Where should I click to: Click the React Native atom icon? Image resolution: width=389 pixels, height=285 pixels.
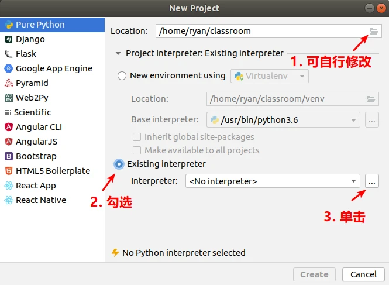tap(9, 200)
